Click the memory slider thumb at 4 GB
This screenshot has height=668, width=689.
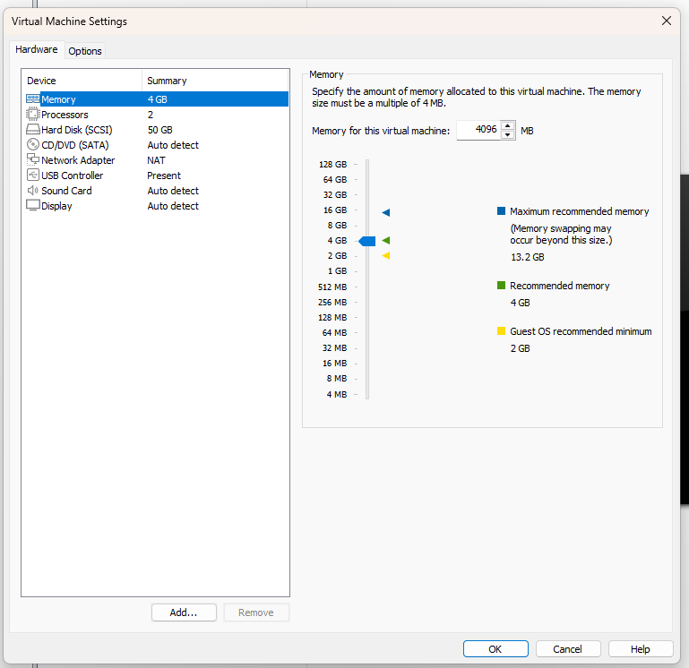coord(367,241)
